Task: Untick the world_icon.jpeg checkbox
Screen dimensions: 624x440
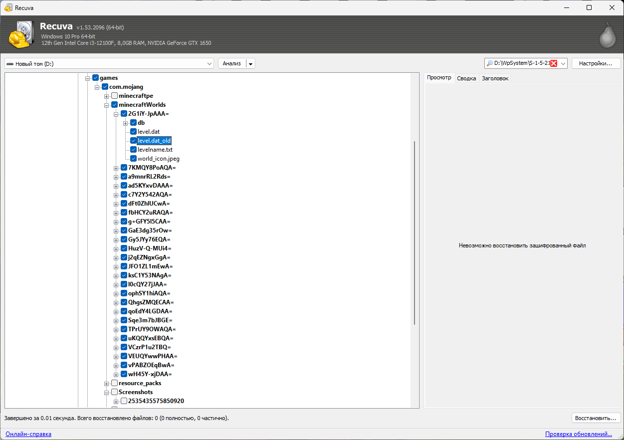Action: click(x=134, y=159)
